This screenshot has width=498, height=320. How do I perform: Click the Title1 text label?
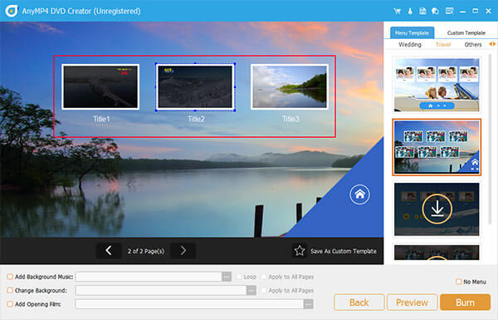[x=101, y=119]
